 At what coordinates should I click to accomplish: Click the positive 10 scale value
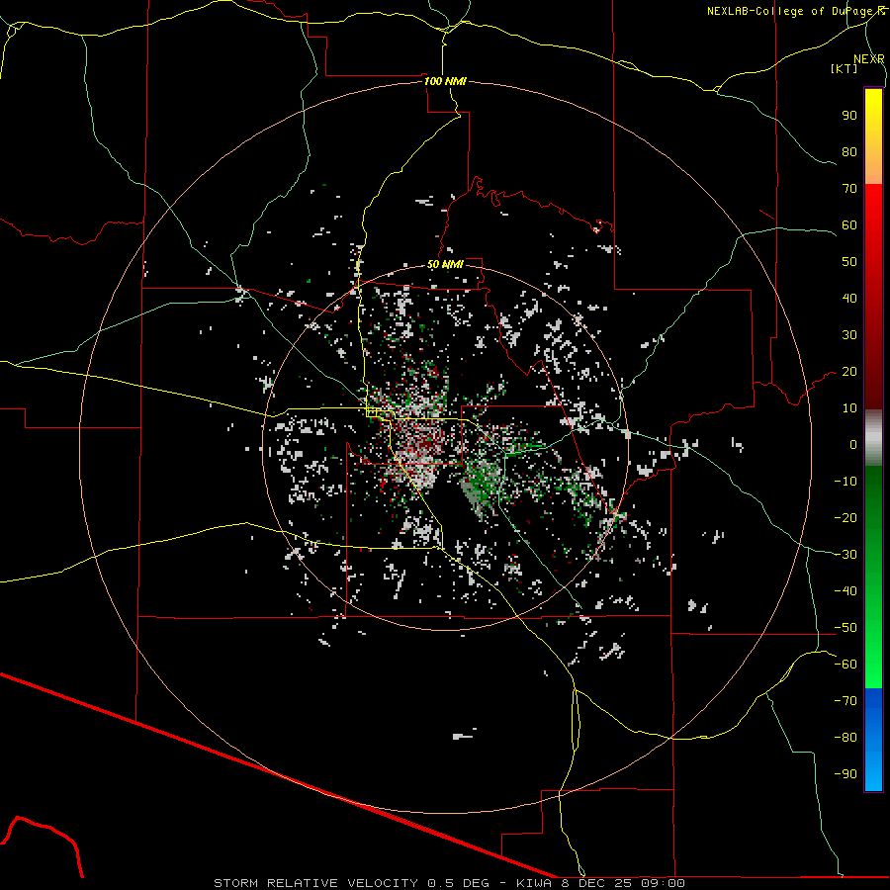[849, 408]
